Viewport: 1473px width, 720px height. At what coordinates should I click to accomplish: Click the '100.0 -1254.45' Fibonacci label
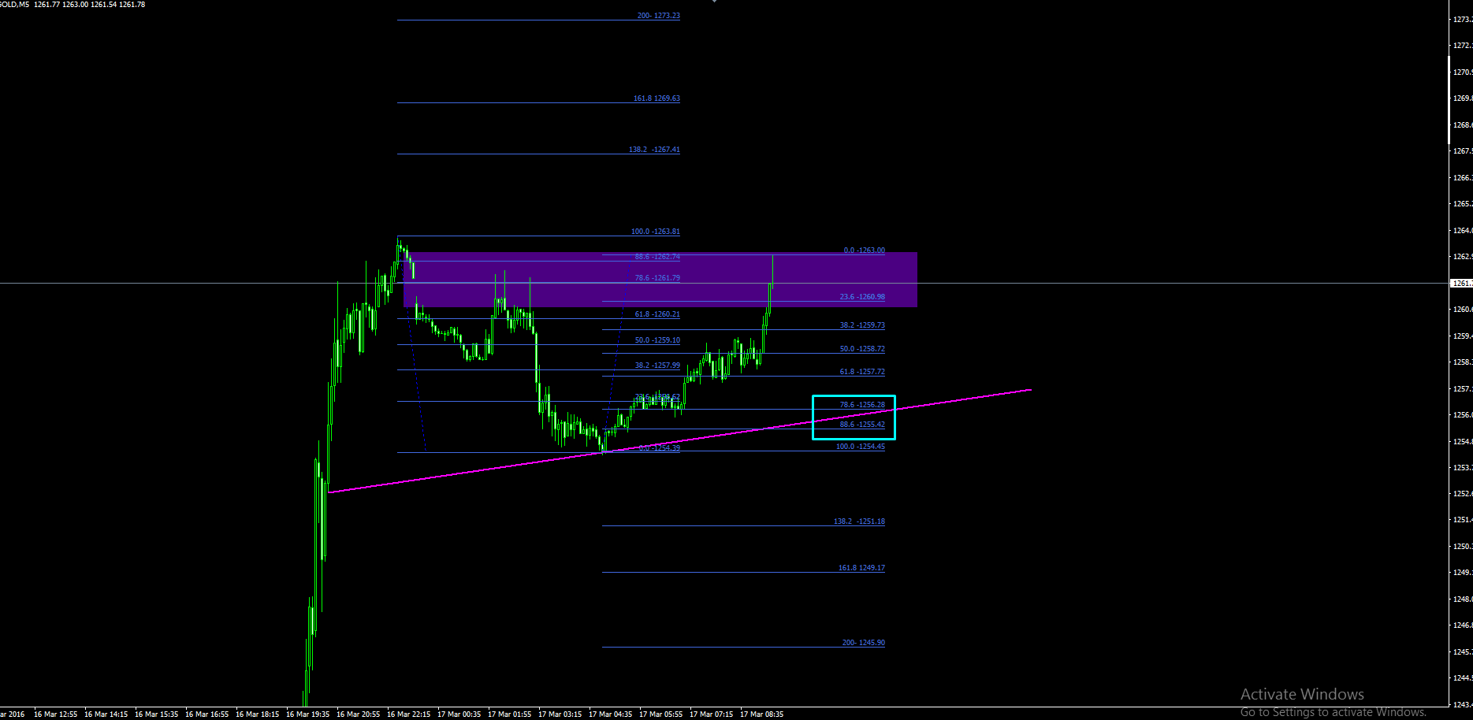[860, 447]
